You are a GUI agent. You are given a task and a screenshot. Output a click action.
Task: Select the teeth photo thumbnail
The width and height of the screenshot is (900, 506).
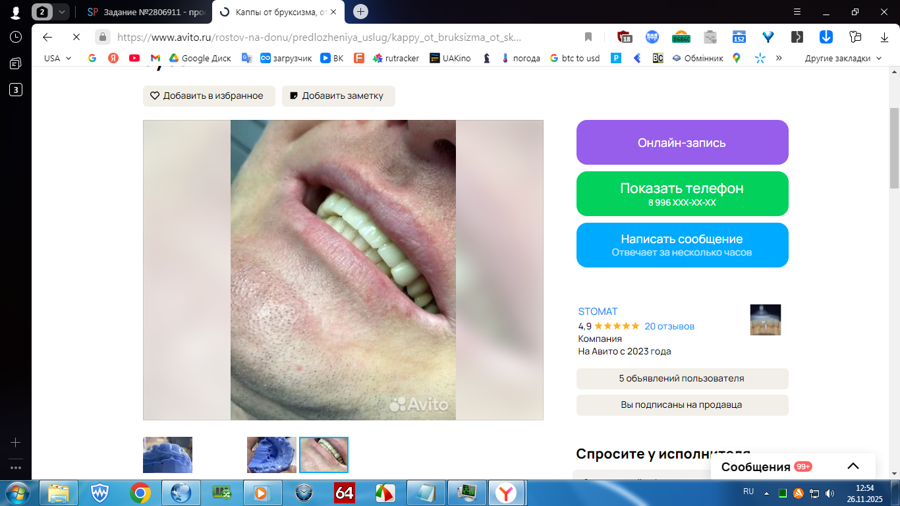[323, 455]
